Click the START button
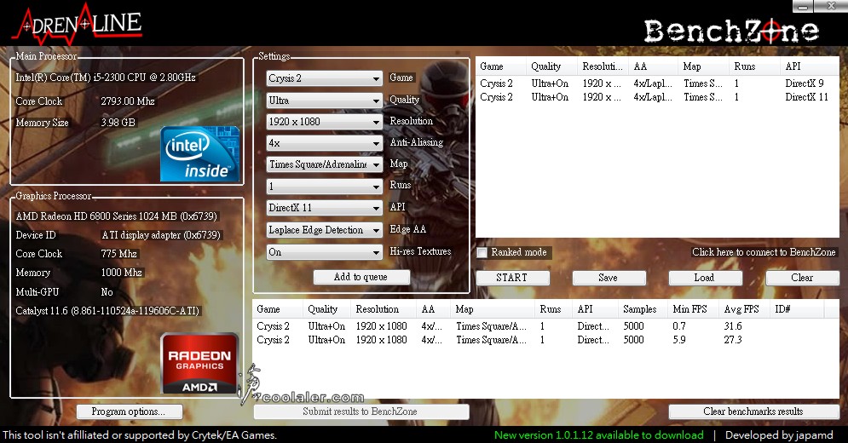The width and height of the screenshot is (848, 443). pyautogui.click(x=513, y=278)
